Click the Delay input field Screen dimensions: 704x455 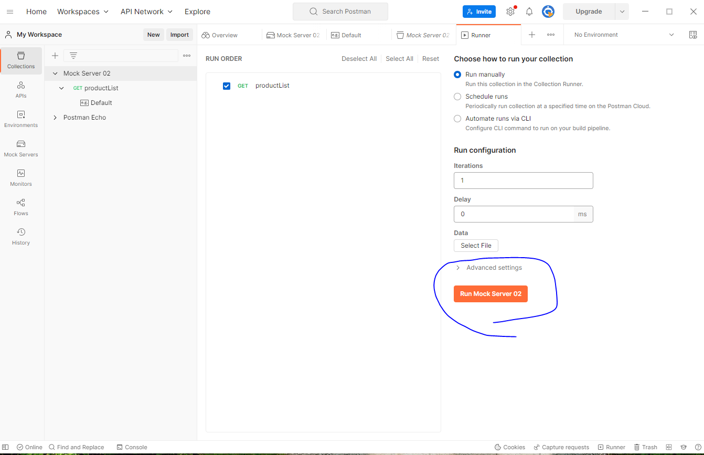tap(514, 214)
